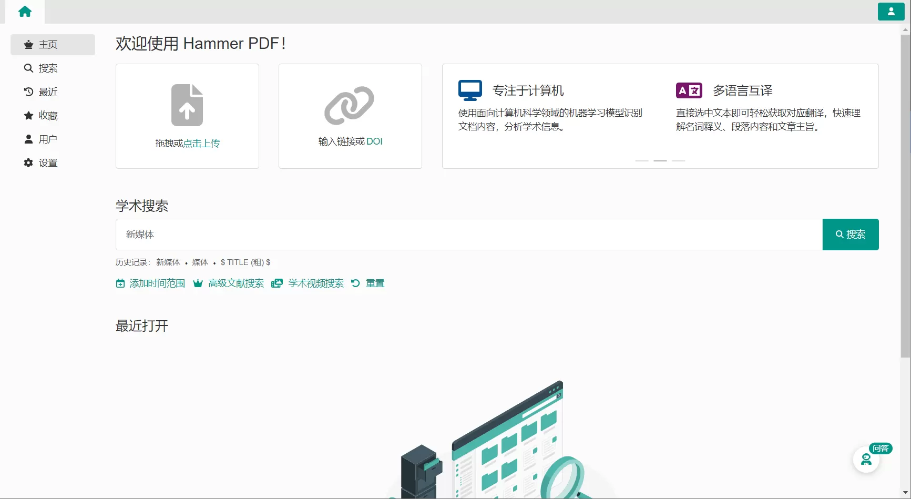
Task: Click the 搜索 search button
Action: point(850,235)
